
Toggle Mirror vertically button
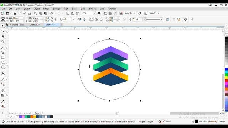[x=84, y=19]
